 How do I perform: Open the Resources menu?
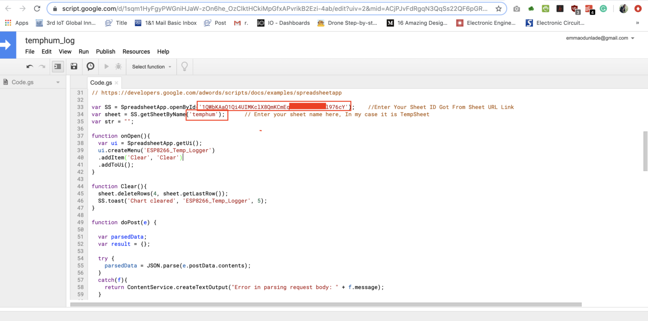[136, 51]
